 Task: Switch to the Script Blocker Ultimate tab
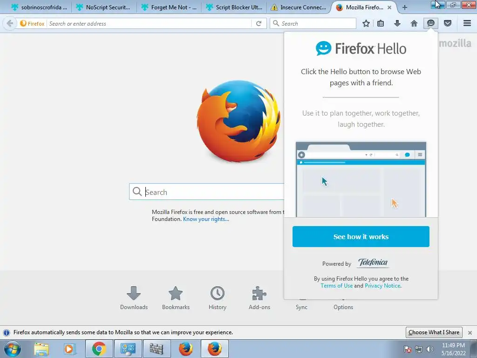(234, 7)
